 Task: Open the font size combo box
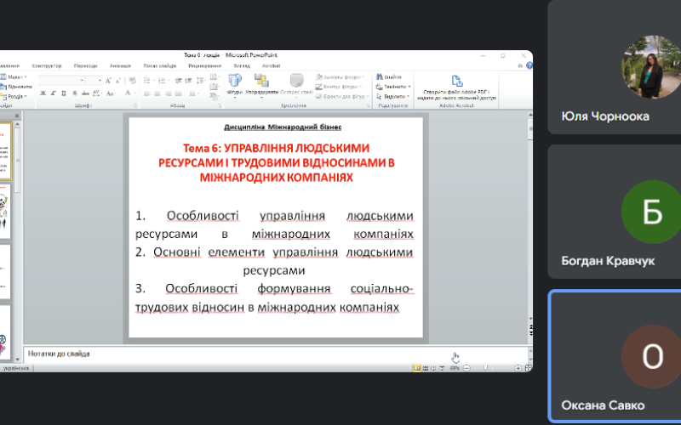(x=94, y=80)
